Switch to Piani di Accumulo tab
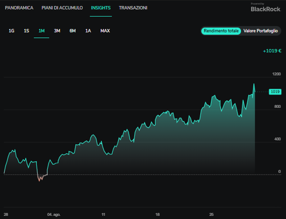 click(62, 8)
